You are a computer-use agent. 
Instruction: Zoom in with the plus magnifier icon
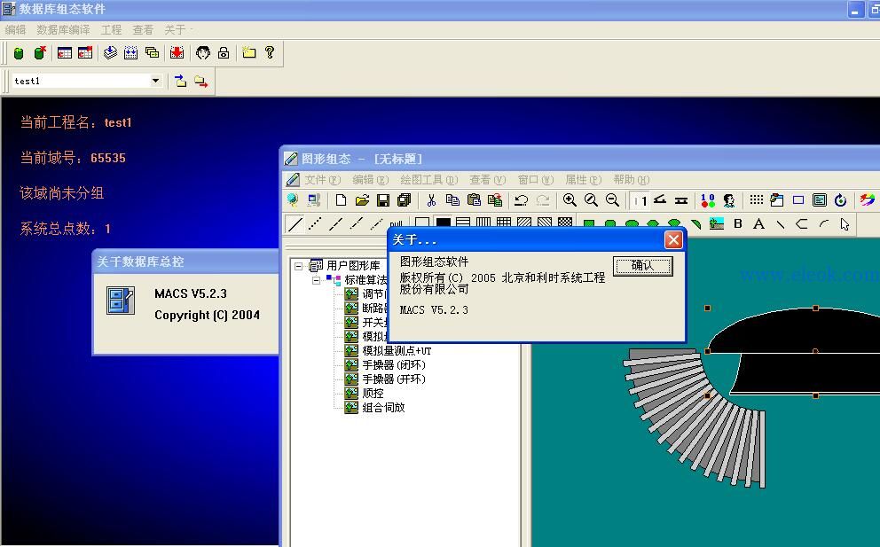pyautogui.click(x=570, y=200)
